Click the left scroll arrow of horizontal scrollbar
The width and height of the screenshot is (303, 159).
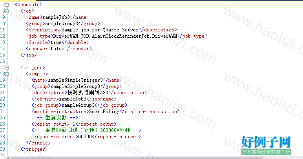[8, 158]
